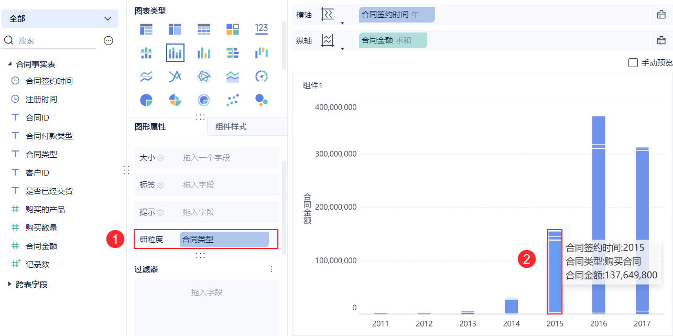Open settings gear for 提示 property
This screenshot has height=336, width=673.
pyautogui.click(x=161, y=212)
